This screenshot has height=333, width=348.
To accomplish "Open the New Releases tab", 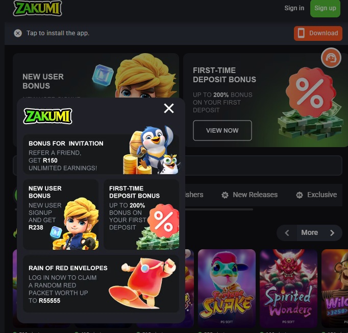I will point(250,195).
